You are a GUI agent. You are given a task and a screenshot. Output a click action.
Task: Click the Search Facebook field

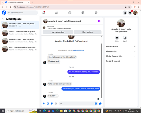[23, 13]
